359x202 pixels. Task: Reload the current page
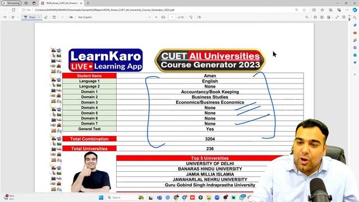(13, 10)
